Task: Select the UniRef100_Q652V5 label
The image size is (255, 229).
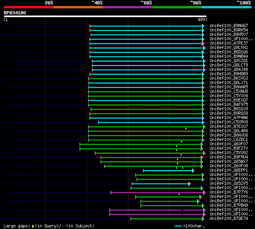Action: [229, 184]
